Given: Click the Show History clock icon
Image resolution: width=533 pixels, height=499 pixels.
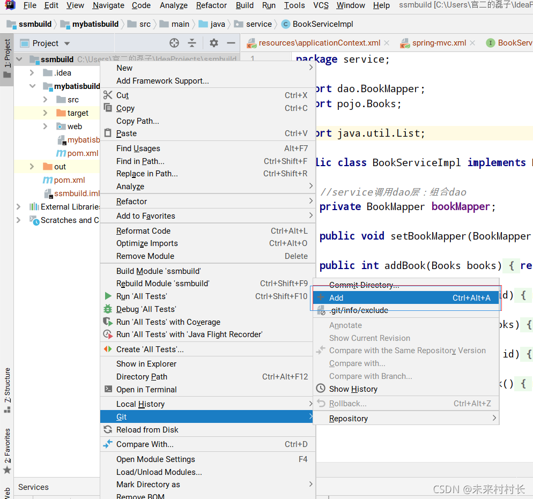Looking at the screenshot, I should [321, 388].
